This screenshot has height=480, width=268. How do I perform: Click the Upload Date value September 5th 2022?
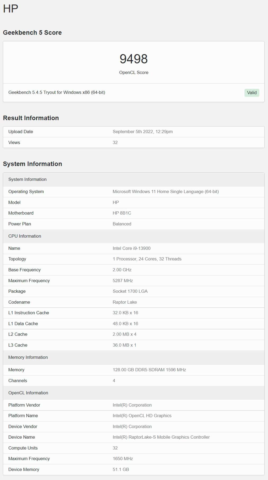point(143,132)
